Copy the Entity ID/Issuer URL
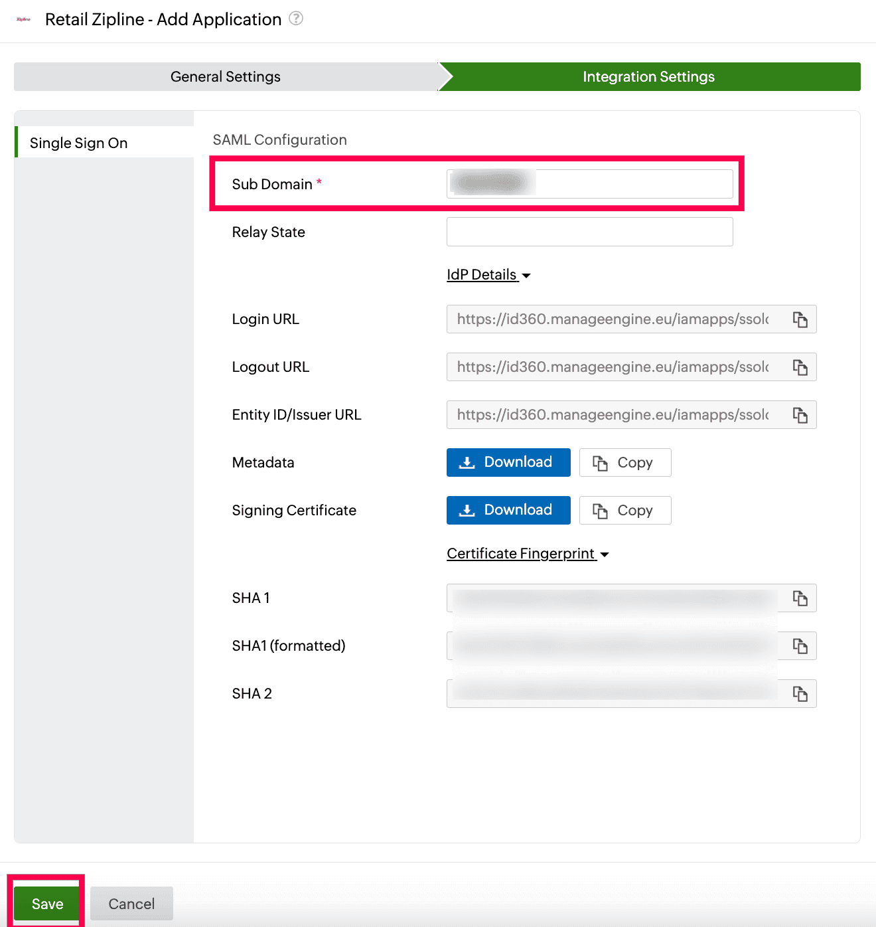 coord(799,414)
